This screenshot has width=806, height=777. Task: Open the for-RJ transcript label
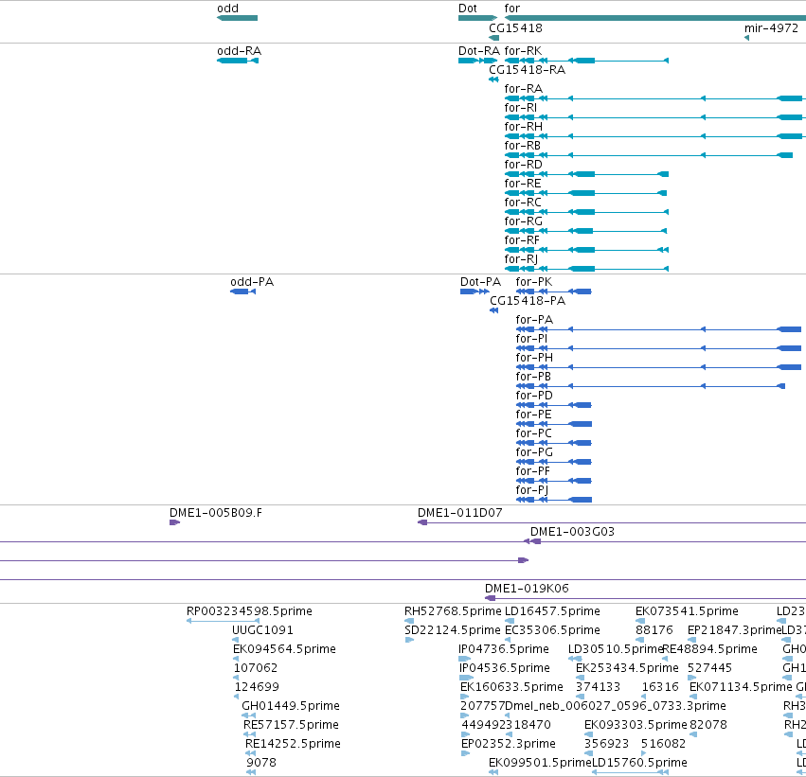pos(521,259)
